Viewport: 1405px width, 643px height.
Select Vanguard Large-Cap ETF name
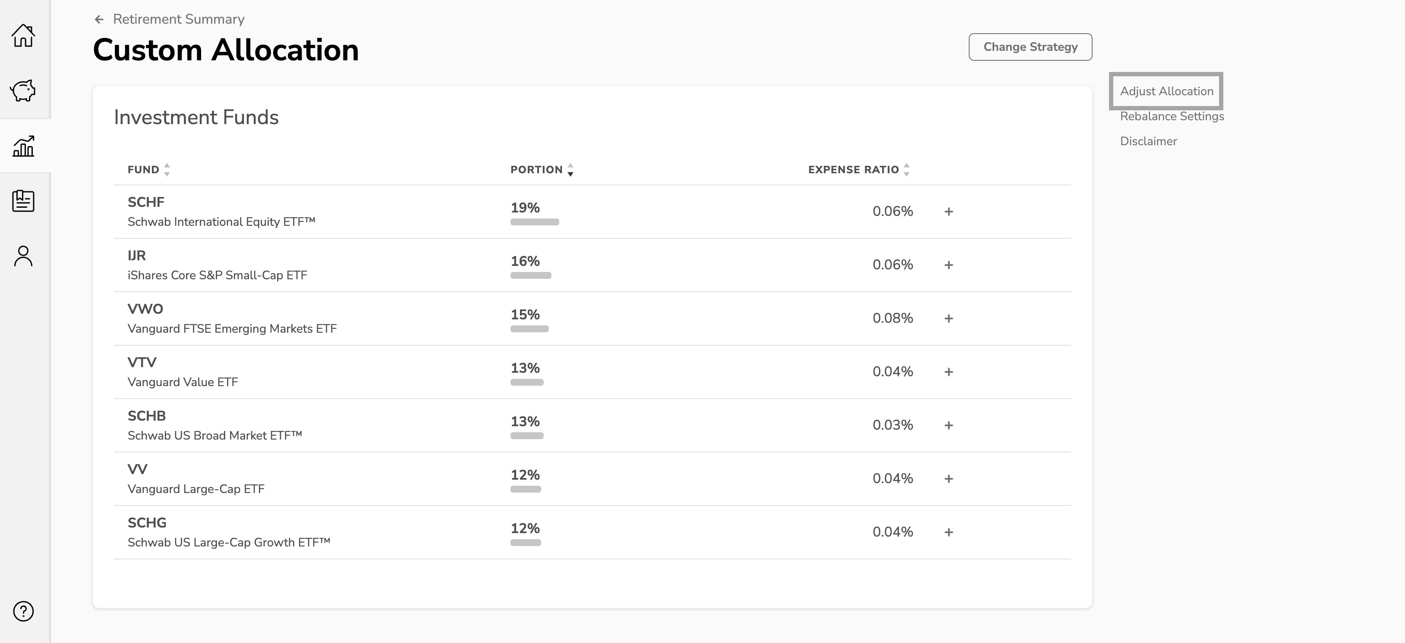pyautogui.click(x=196, y=489)
